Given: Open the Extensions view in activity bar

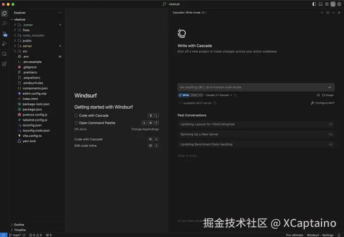Looking at the screenshot, I should pyautogui.click(x=4, y=64).
